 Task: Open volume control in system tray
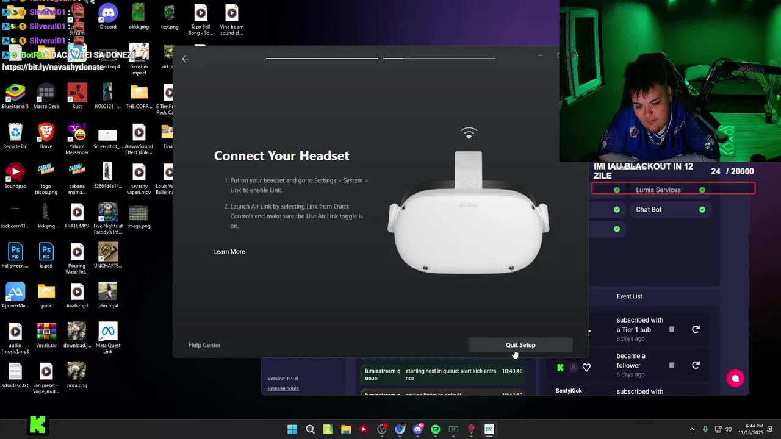point(728,429)
